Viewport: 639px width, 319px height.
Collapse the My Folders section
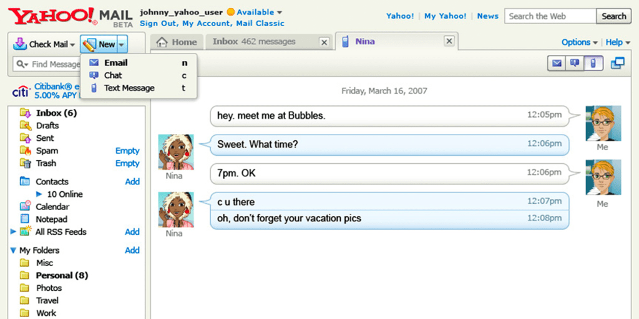[13, 250]
